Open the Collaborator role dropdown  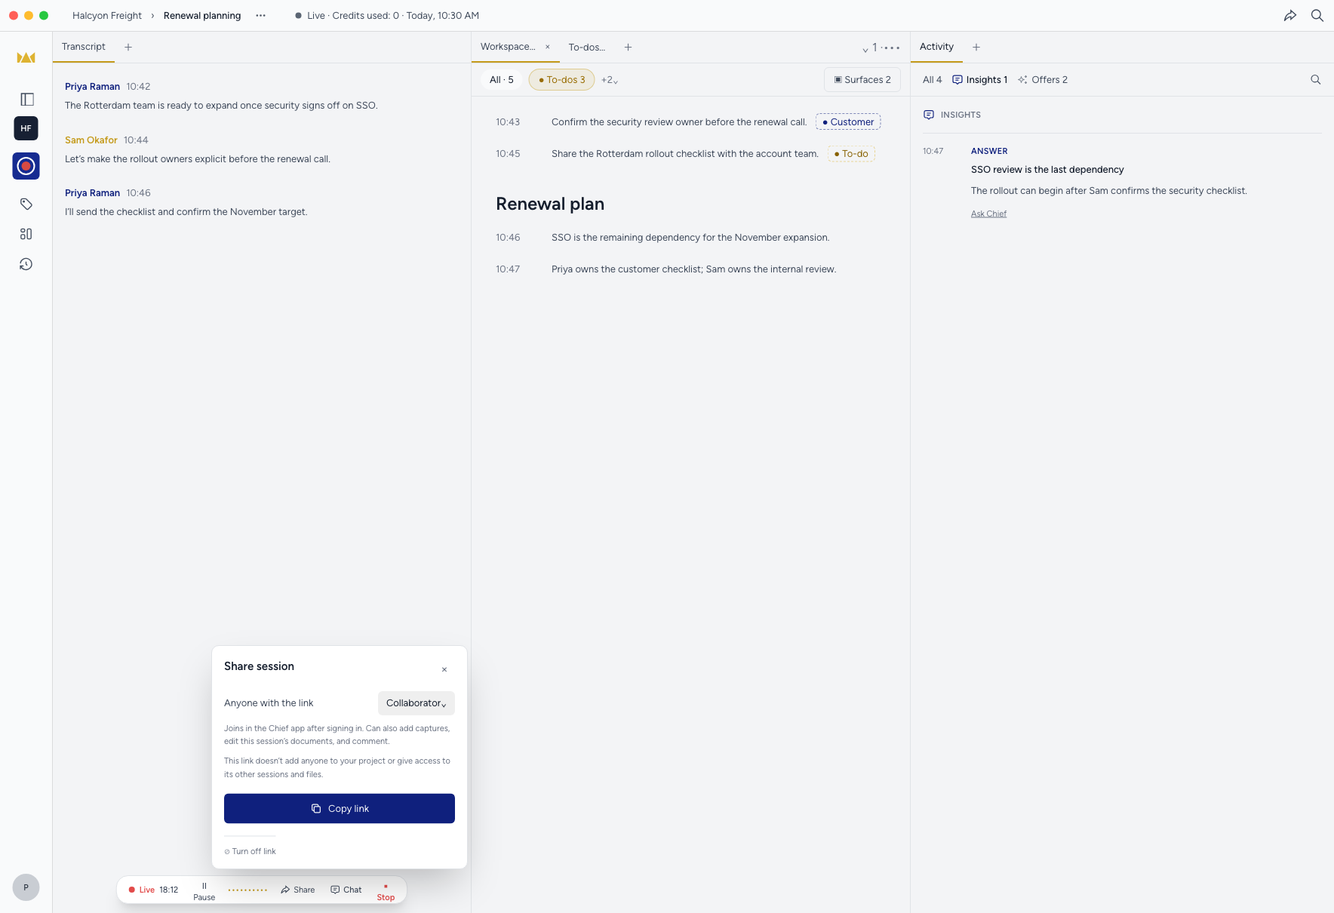pyautogui.click(x=416, y=703)
